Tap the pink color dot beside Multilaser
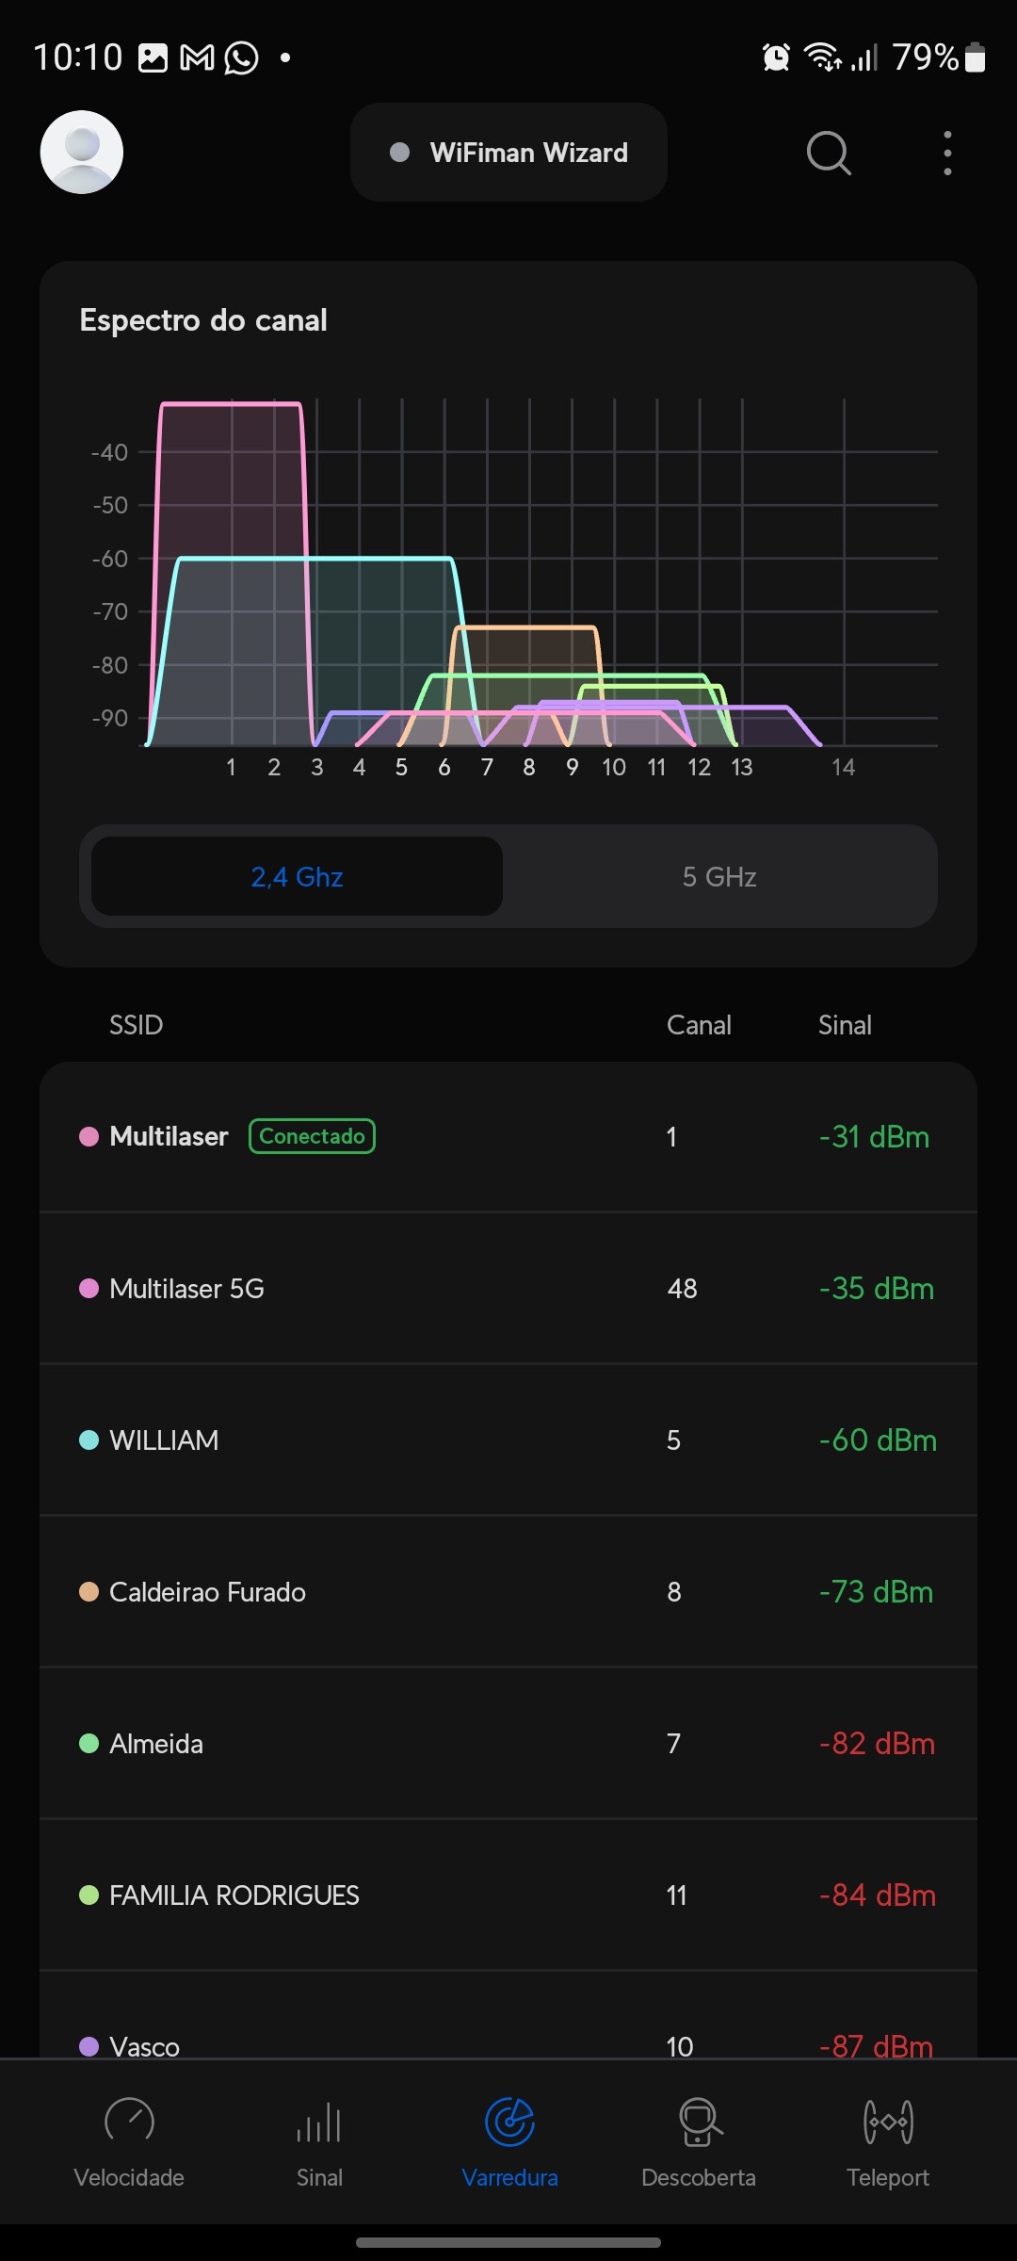 coord(89,1136)
